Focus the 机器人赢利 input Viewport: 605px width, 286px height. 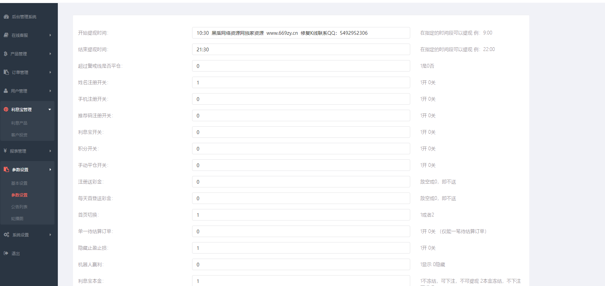[x=301, y=264]
